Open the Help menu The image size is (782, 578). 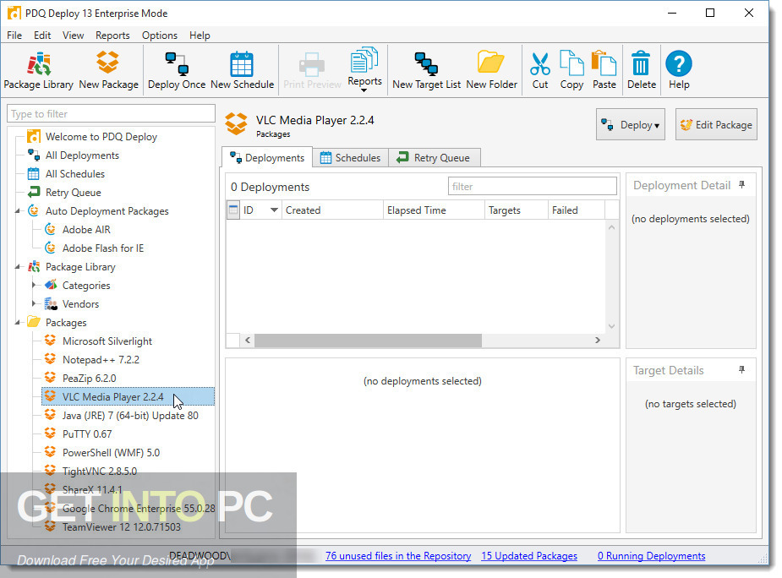pyautogui.click(x=200, y=35)
